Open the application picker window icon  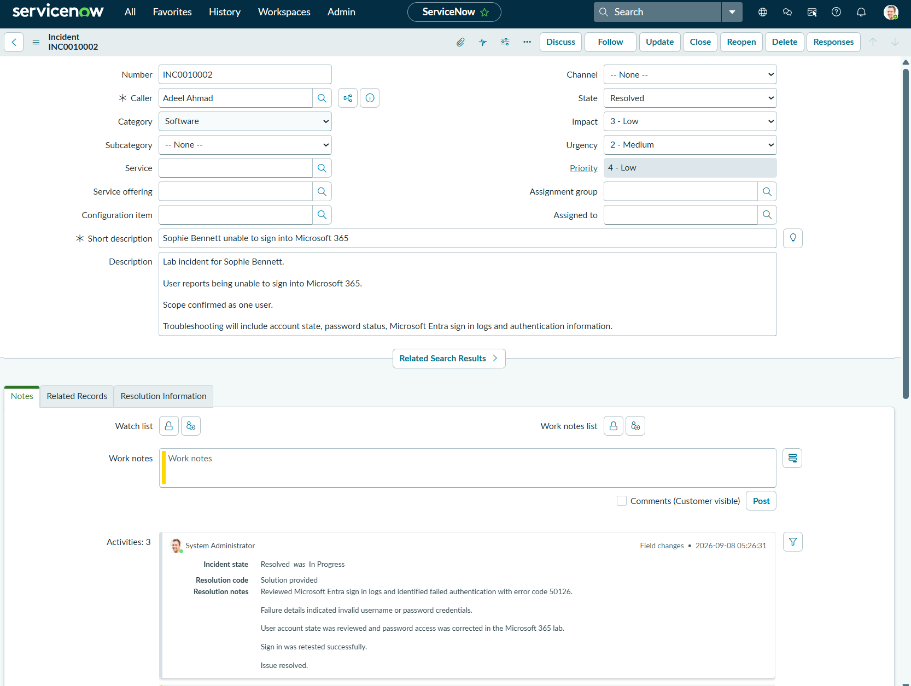pyautogui.click(x=812, y=12)
